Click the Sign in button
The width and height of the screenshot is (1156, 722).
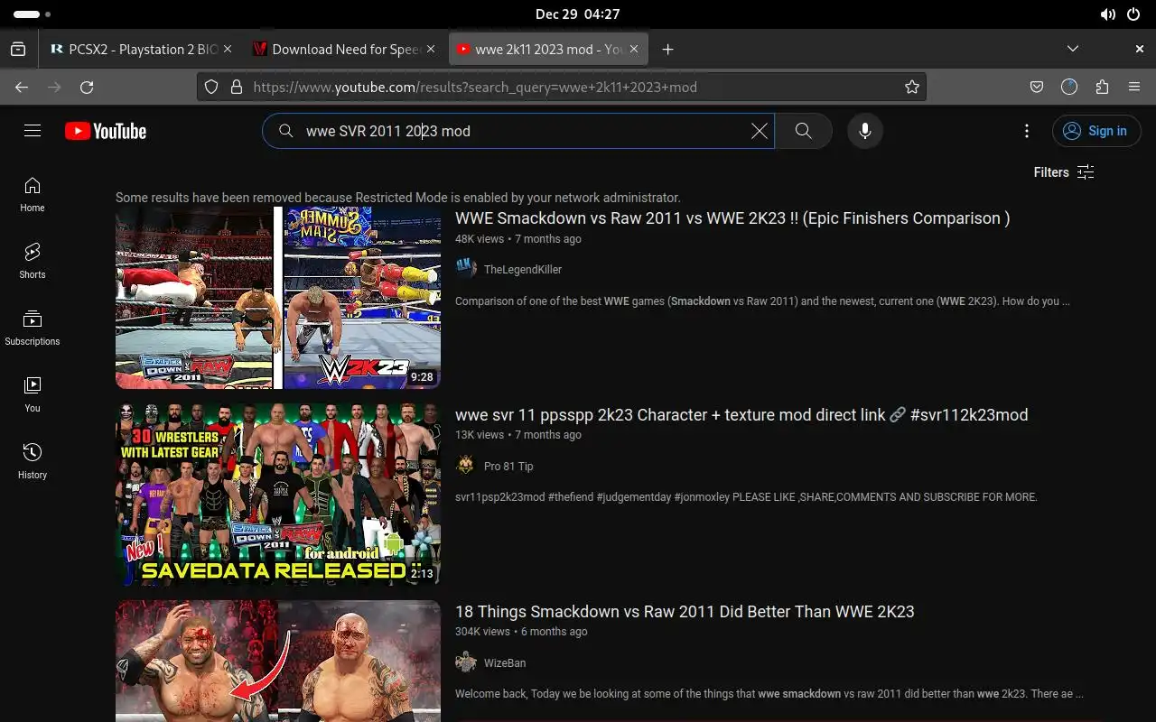pyautogui.click(x=1096, y=131)
